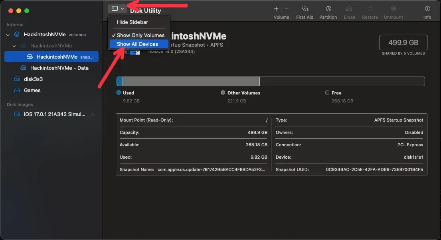
Task: Select the disk3s3 volume in sidebar
Action: click(x=33, y=79)
